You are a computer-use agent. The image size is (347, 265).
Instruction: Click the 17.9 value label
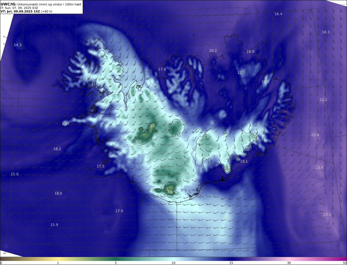119,211
